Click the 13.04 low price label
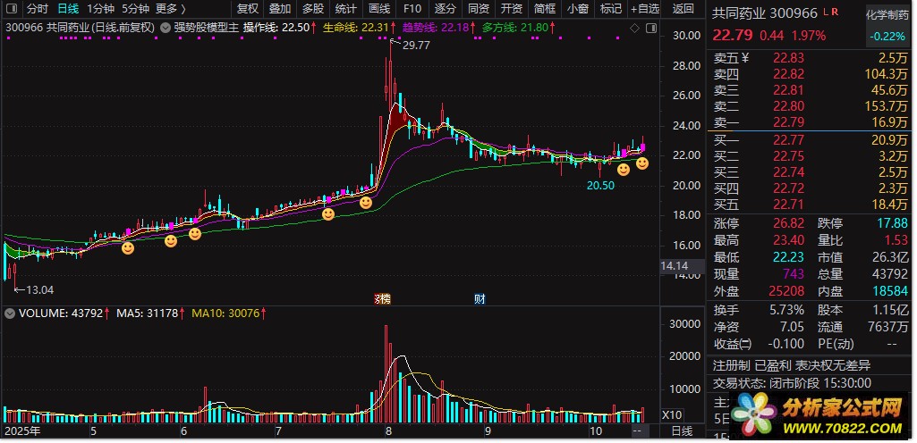917x443 pixels. click(40, 289)
